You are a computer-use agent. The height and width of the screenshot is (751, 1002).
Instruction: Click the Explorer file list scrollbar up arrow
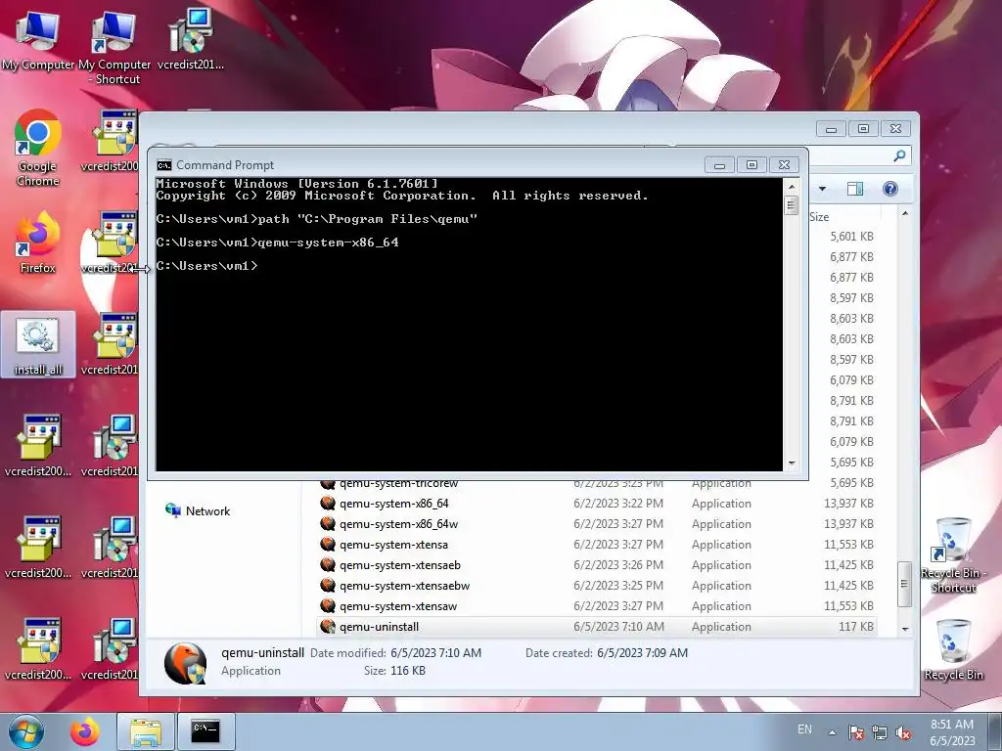[x=905, y=212]
